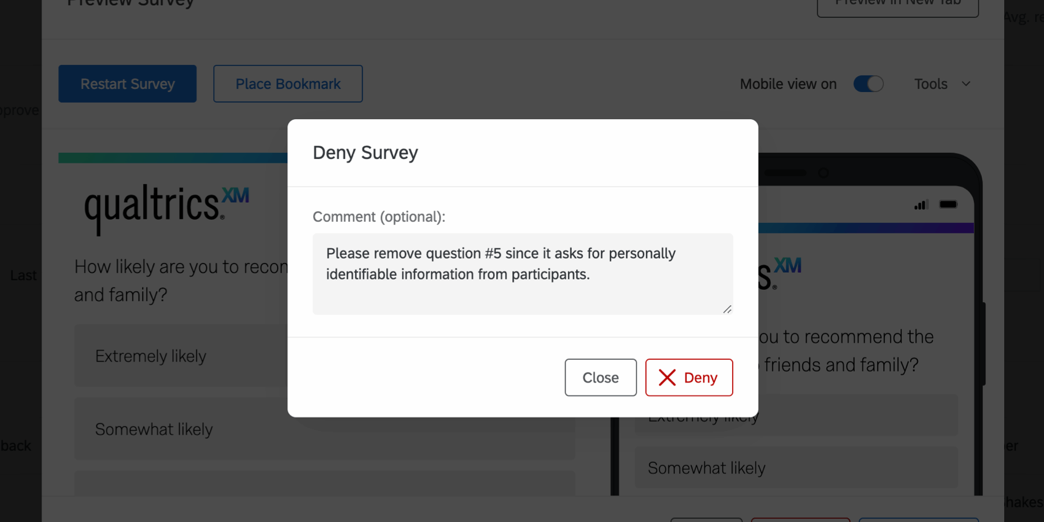
Task: Click the phone camera dot at the notch
Action: click(823, 173)
